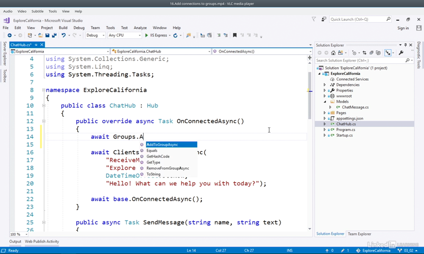This screenshot has height=254, width=424.
Task: Click the Save All toolbar icon
Action: tap(54, 36)
